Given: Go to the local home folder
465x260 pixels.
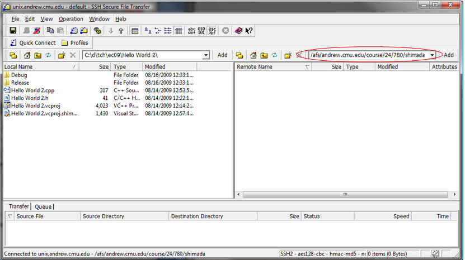Looking at the screenshot, I should coord(27,55).
